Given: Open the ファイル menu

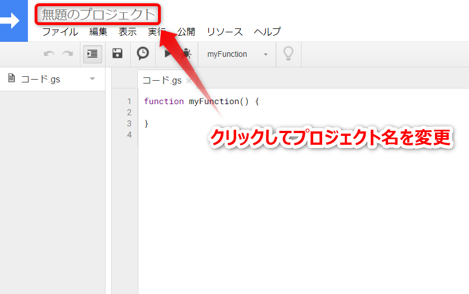Looking at the screenshot, I should pyautogui.click(x=60, y=32).
